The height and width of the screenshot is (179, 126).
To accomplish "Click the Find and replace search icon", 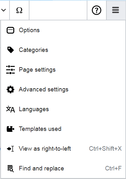I will pyautogui.click(x=10, y=168).
